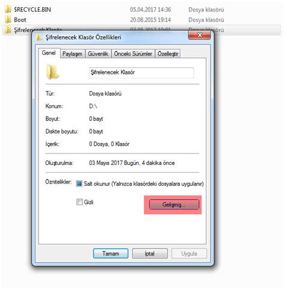Click the folder icon in dialog title bar
This screenshot has width=285, height=290.
click(39, 37)
